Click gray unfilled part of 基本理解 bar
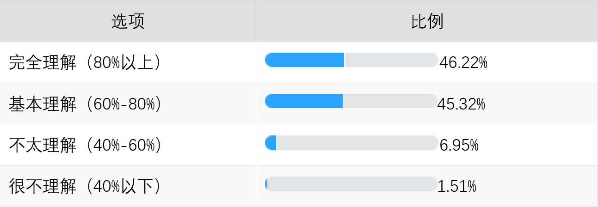Image resolution: width=598 pixels, height=207 pixels. click(390, 101)
